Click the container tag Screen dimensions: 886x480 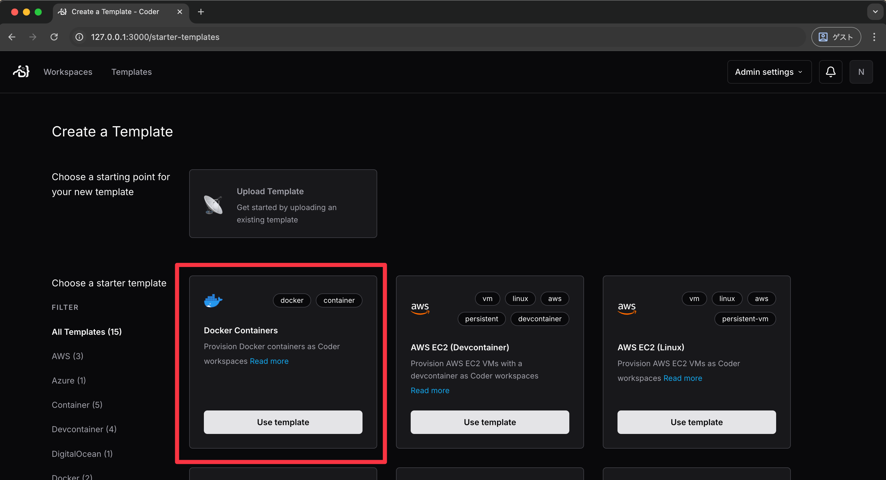tap(339, 300)
